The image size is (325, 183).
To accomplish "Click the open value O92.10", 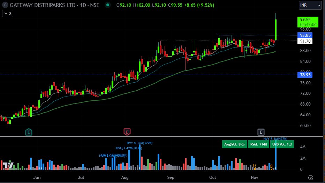I will (124, 5).
